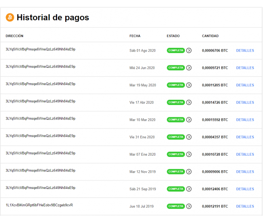Image resolution: width=263 pixels, height=223 pixels.
Task: Click COMPLETA badge on Jue 18 Jul 2019 row
Action: tap(176, 206)
